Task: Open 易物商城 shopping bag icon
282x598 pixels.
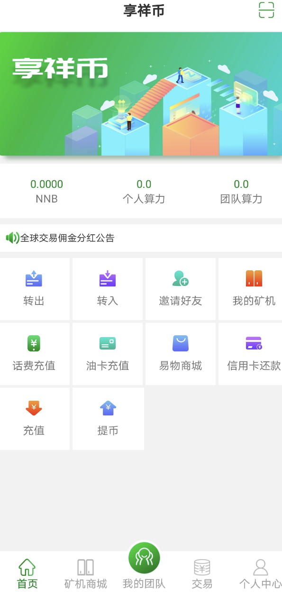Action: click(x=181, y=343)
